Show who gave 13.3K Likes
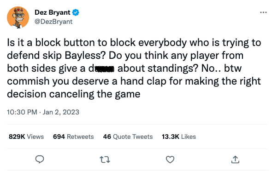Viewport: 272px width, 171px height. 179,137
